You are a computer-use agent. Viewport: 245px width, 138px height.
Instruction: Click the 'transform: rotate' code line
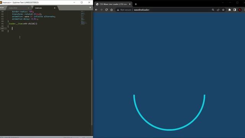click(27, 14)
